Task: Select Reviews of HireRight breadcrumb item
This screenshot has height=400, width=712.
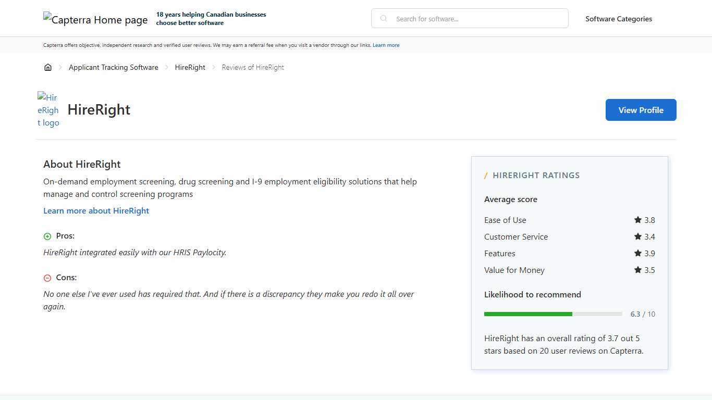Action: click(253, 67)
